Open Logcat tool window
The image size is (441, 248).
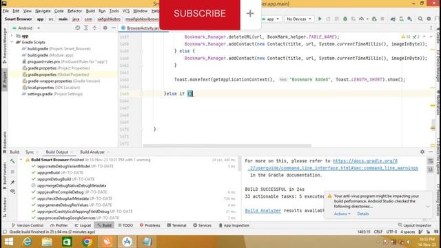click(x=83, y=225)
